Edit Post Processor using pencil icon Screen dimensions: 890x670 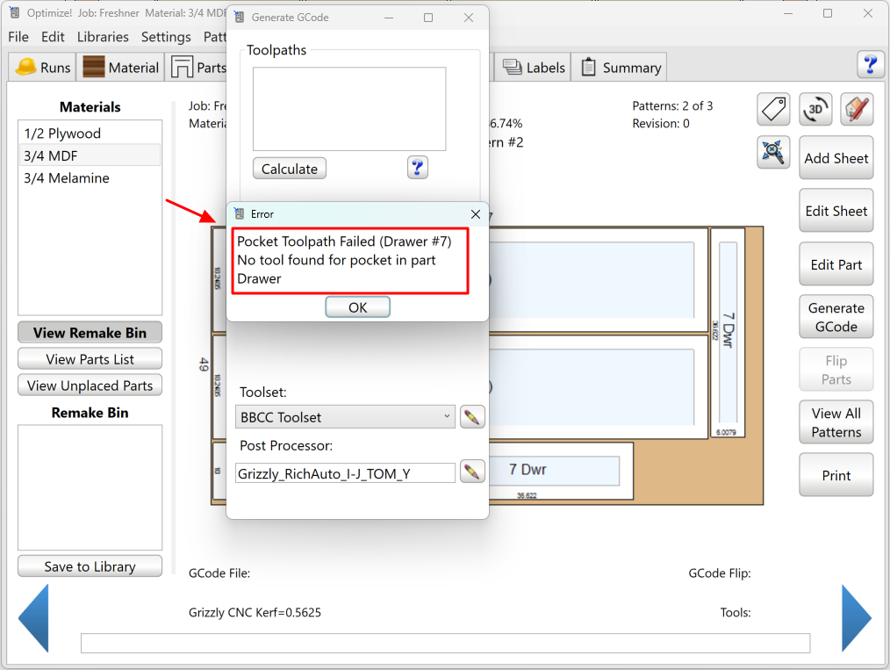(472, 472)
